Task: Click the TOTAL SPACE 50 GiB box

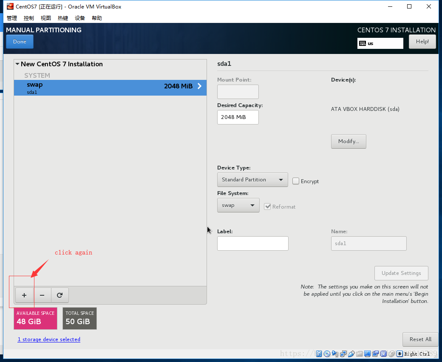Action: point(80,318)
